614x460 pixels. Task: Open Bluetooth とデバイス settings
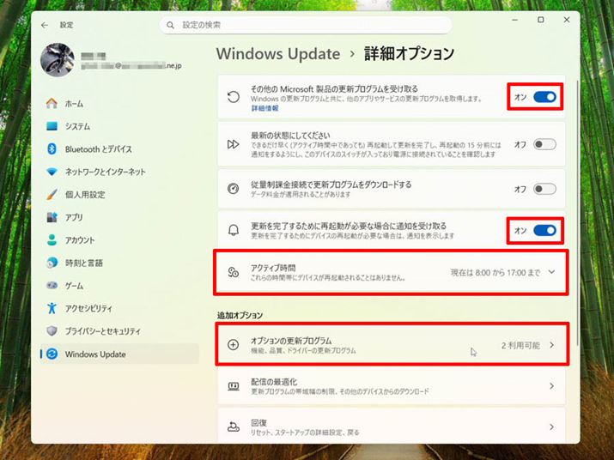119,148
